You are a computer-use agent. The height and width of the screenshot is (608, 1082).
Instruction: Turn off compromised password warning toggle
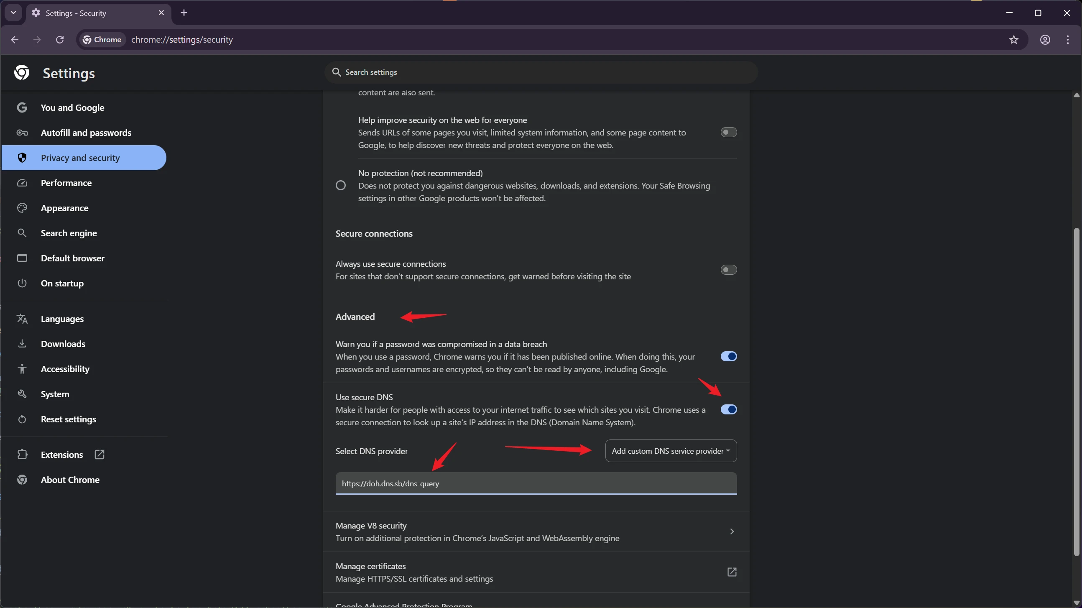pyautogui.click(x=728, y=356)
